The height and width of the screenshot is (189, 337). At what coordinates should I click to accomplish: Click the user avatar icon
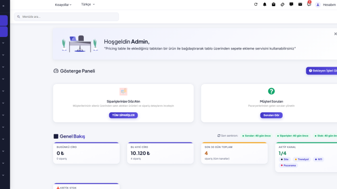318,5
